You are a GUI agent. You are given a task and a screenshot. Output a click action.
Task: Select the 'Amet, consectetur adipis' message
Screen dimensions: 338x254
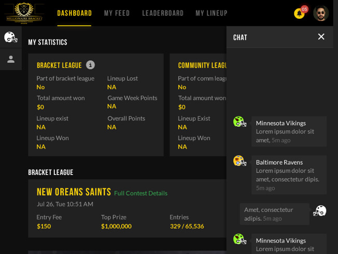tap(275, 214)
